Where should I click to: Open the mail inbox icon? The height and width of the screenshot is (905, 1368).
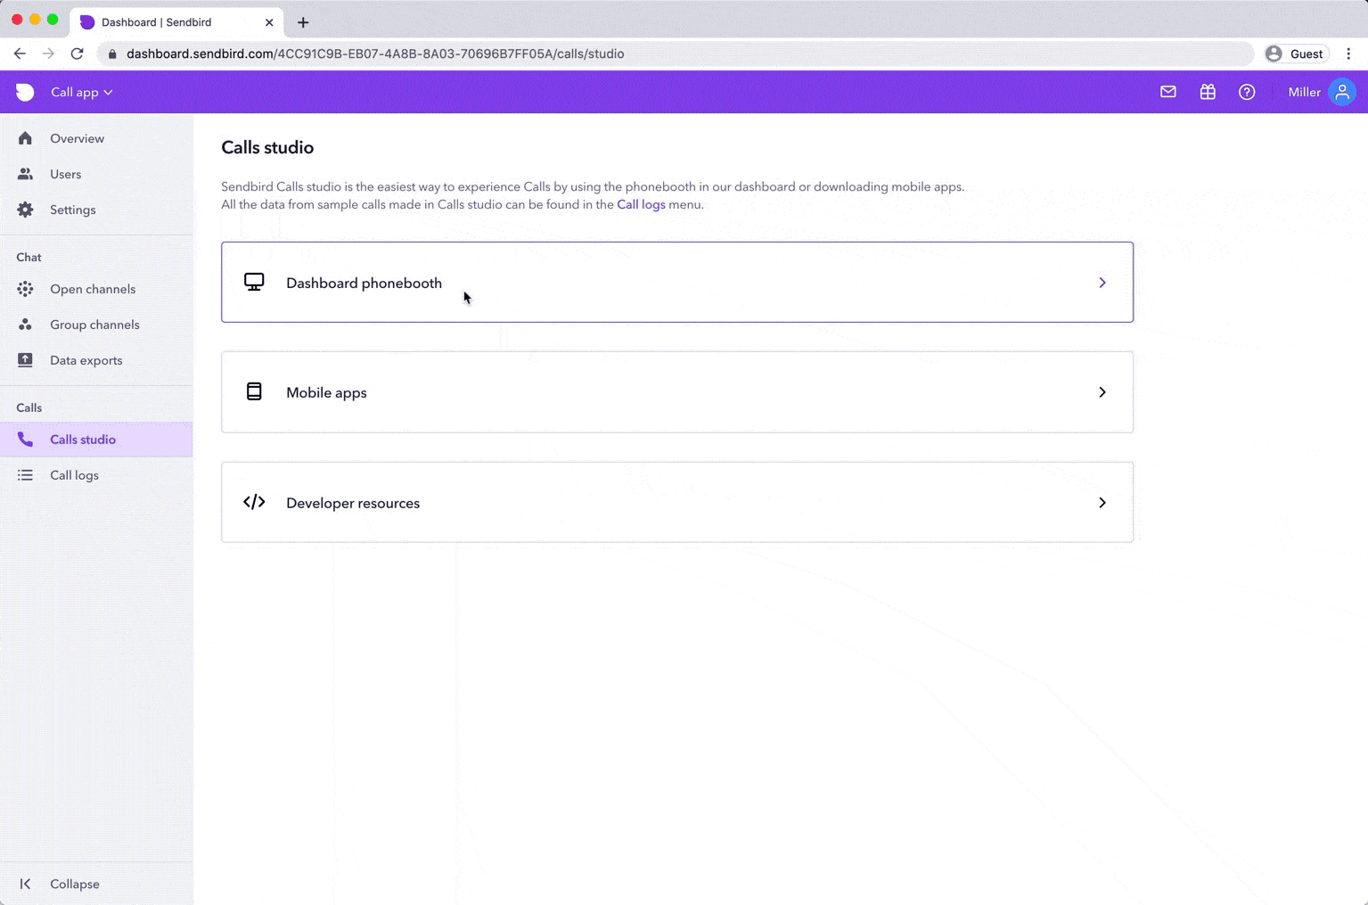click(1167, 92)
